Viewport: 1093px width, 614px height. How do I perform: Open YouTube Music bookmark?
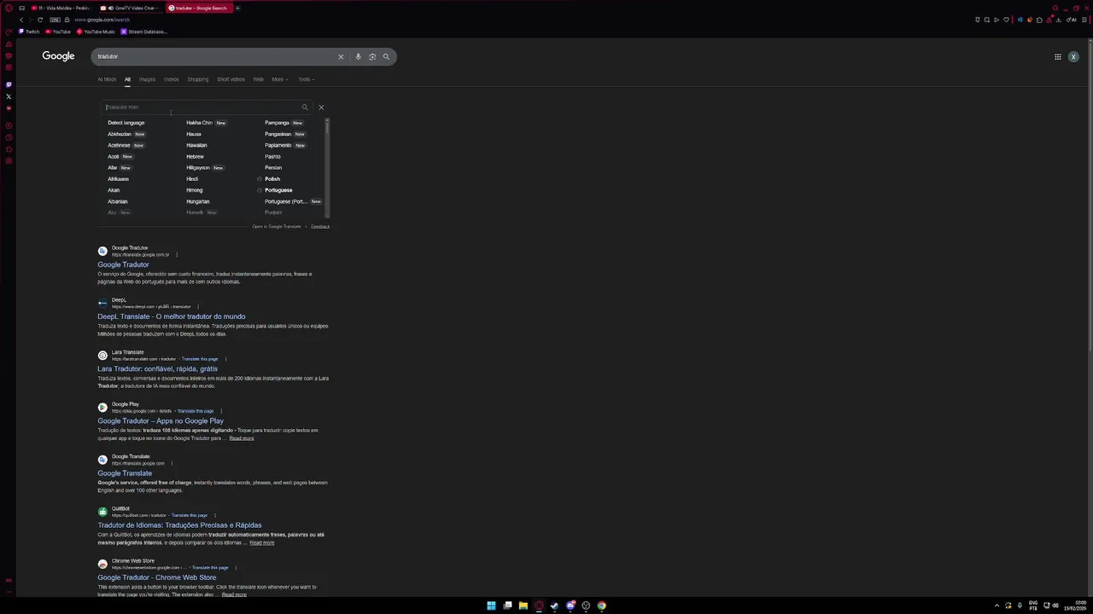pyautogui.click(x=96, y=32)
